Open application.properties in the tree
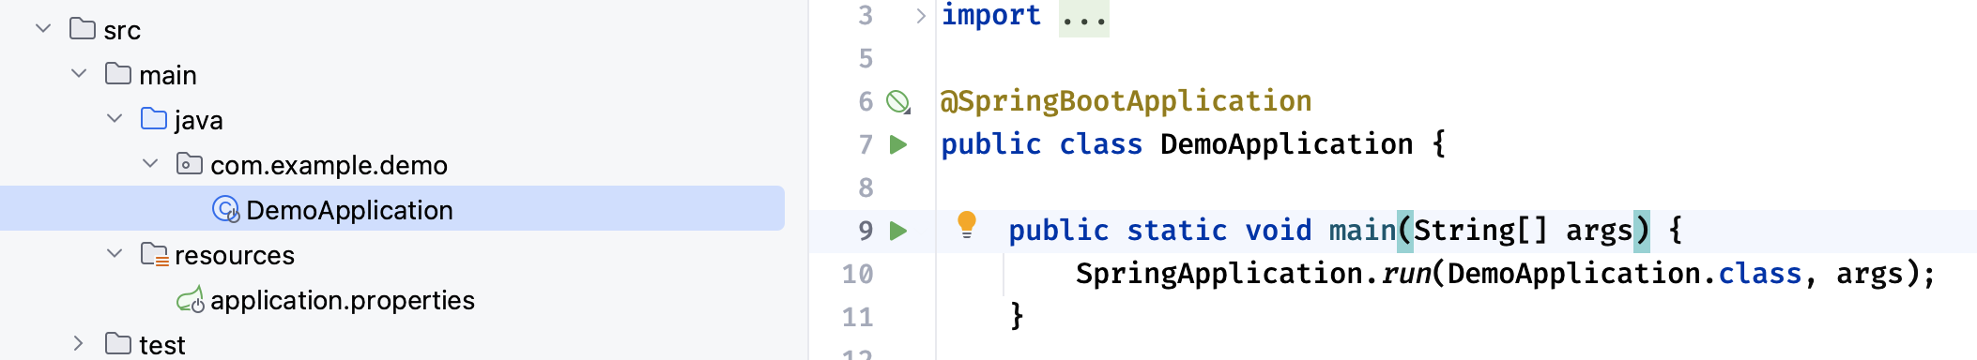 [x=343, y=301]
